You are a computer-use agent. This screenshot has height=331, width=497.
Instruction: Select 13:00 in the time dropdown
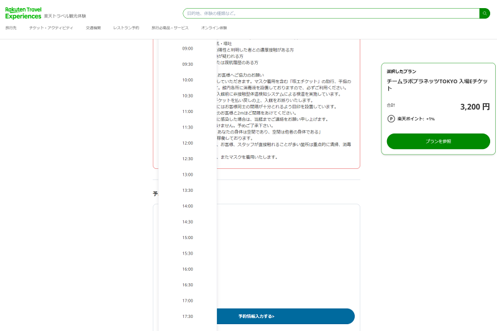pos(188,175)
